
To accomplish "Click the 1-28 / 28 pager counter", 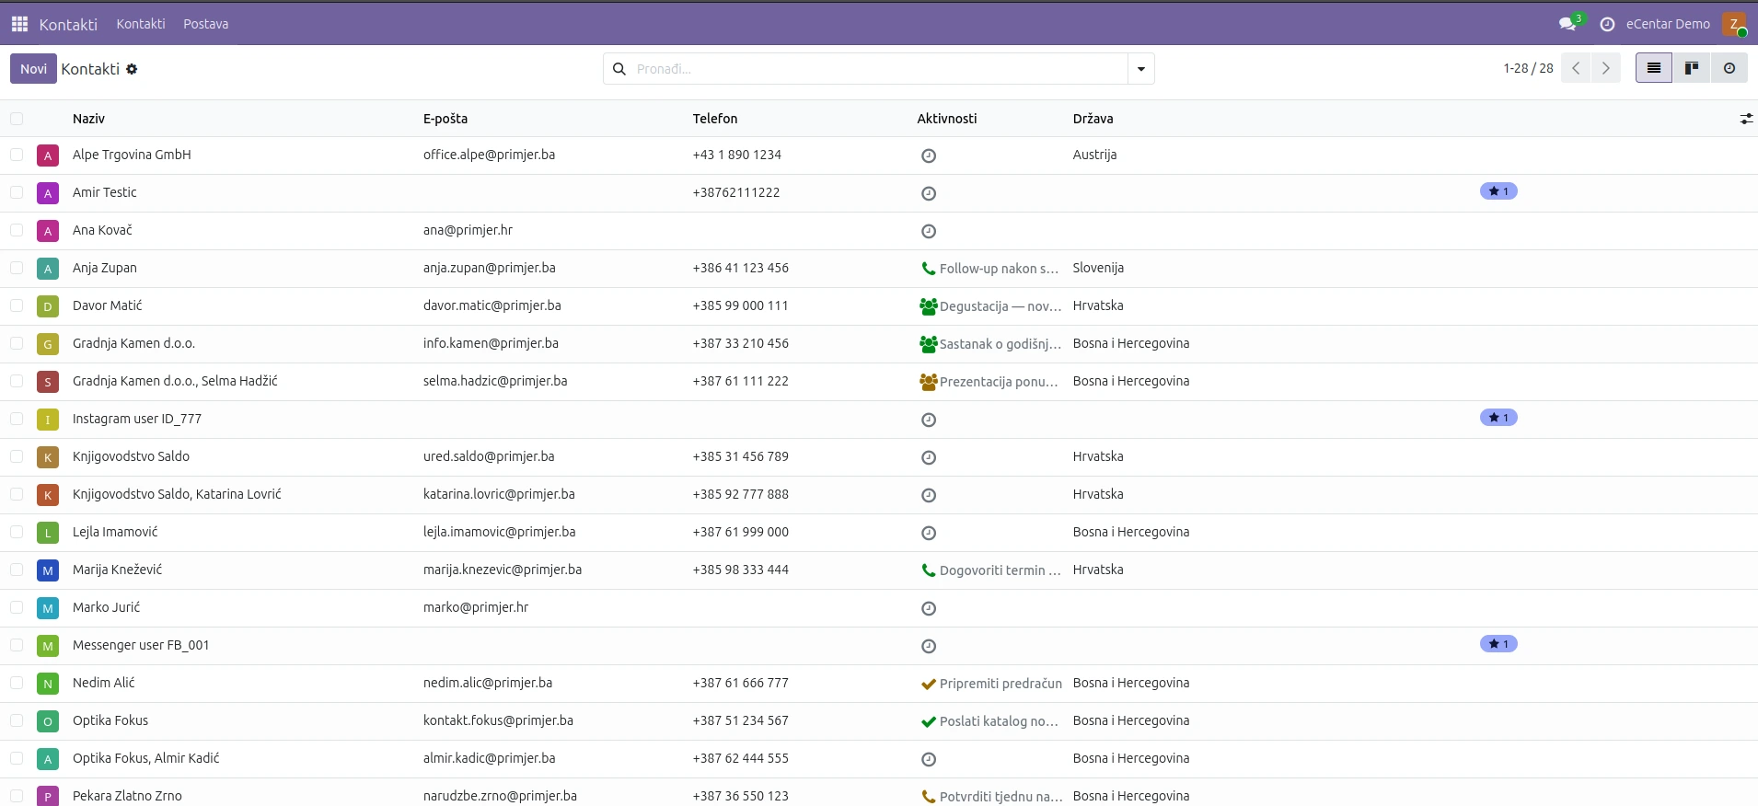I will (x=1528, y=68).
